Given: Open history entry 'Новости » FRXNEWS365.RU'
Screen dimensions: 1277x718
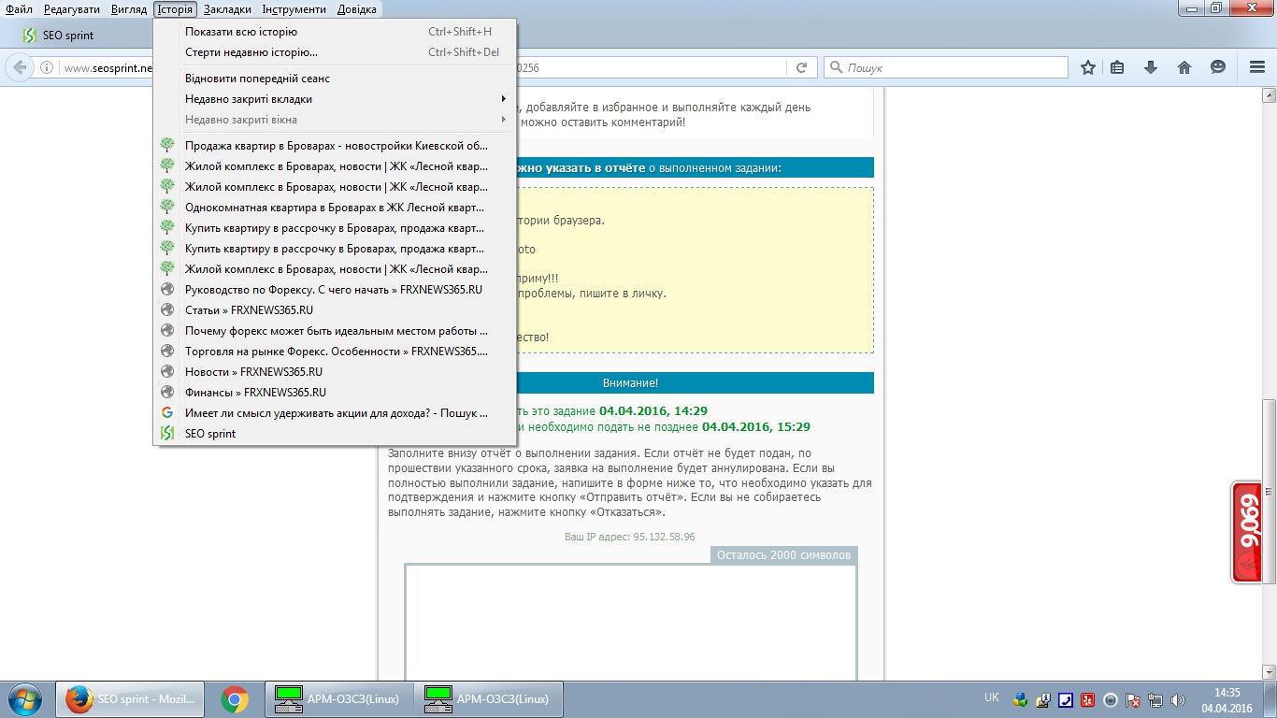Looking at the screenshot, I should click(x=336, y=372).
